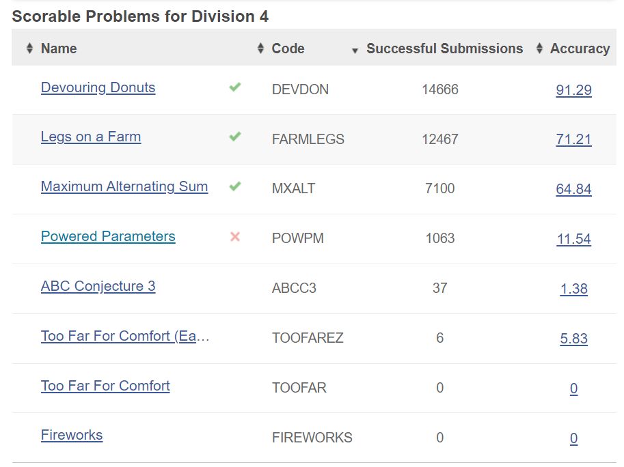
Task: Sort by Accuracy using its sort arrows
Action: [x=539, y=48]
